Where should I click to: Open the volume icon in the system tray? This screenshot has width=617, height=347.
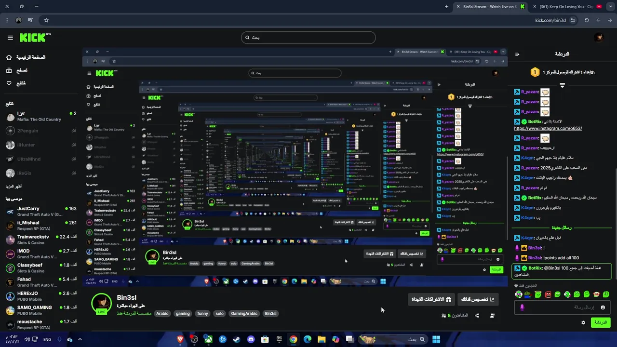point(27,339)
